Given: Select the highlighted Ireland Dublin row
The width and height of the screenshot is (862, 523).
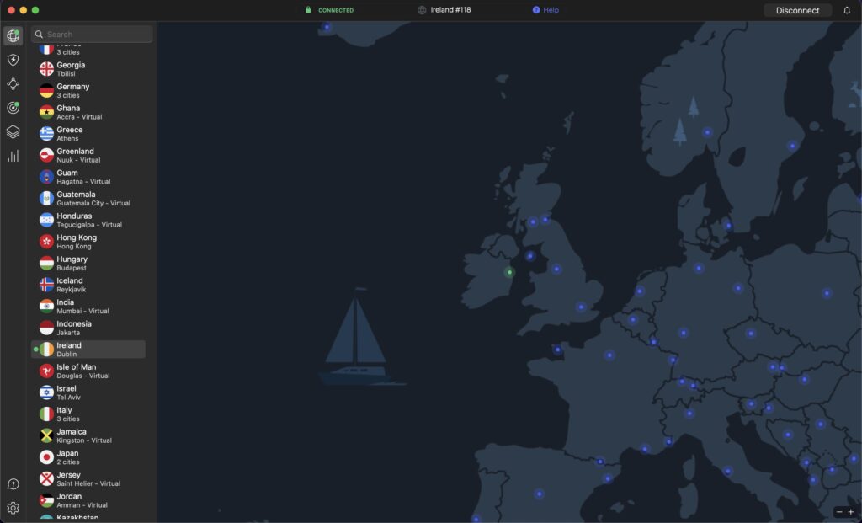Looking at the screenshot, I should [x=88, y=350].
